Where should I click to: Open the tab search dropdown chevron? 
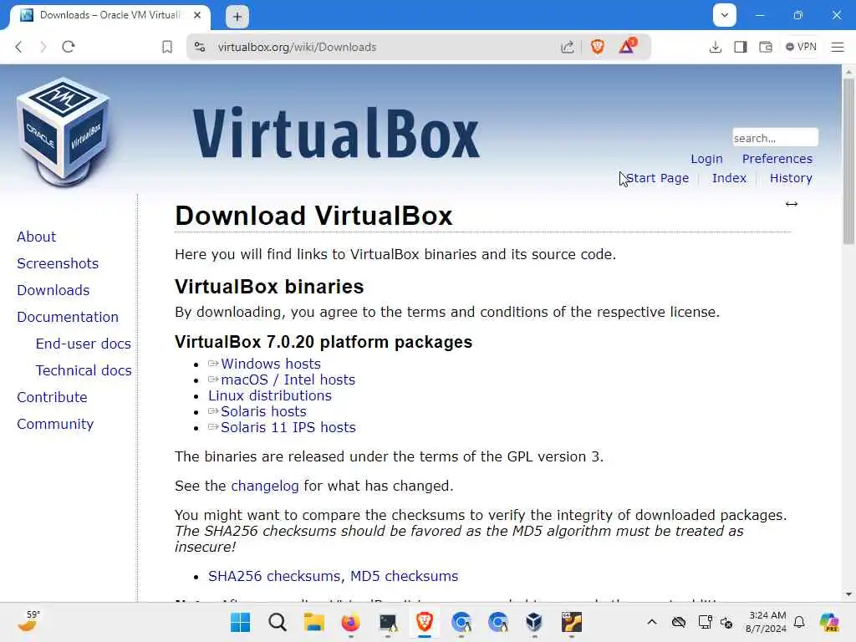pyautogui.click(x=725, y=15)
